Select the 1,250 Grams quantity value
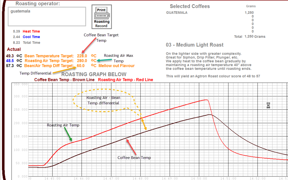Screen dimensions: 288x180 [249, 13]
